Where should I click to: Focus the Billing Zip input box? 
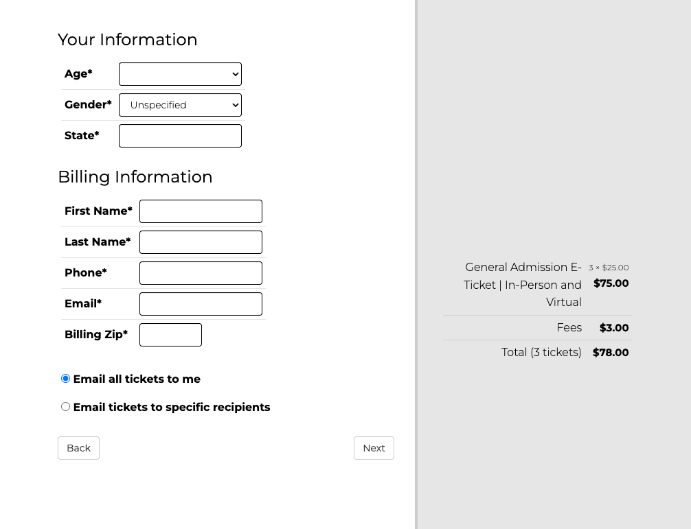point(170,335)
